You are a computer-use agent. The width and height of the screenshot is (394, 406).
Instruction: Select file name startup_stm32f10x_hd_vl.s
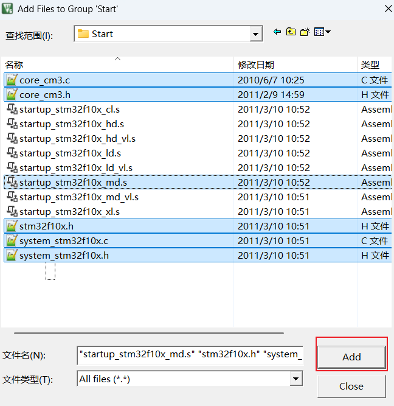pos(77,139)
